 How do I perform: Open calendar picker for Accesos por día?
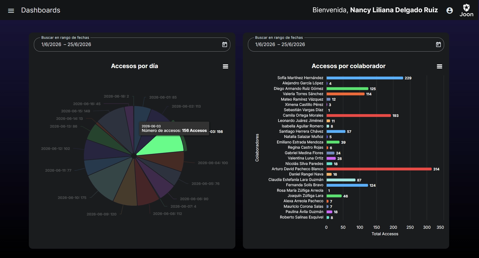(225, 45)
